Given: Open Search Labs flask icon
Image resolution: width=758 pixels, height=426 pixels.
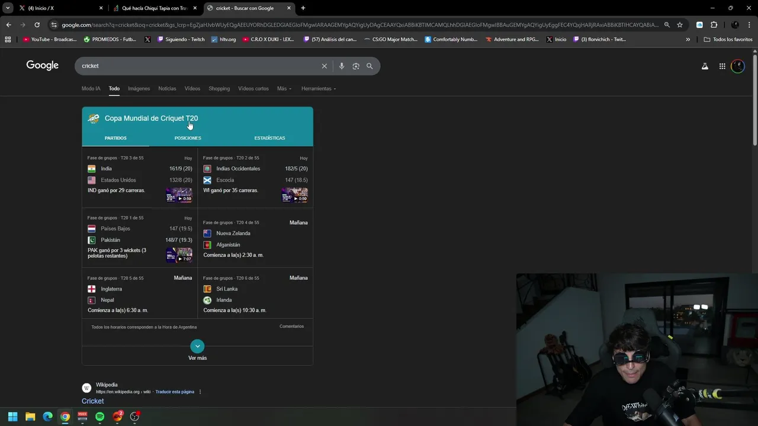Looking at the screenshot, I should click(705, 66).
